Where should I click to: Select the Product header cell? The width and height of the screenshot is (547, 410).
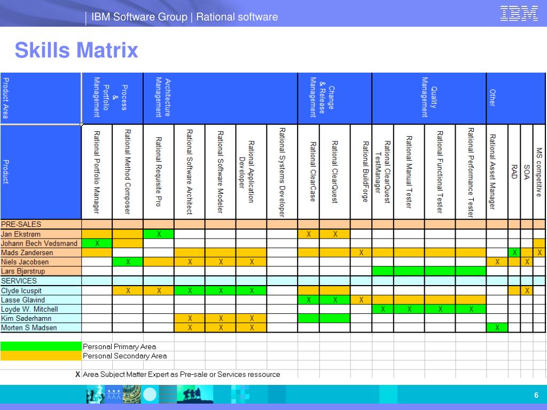pyautogui.click(x=41, y=172)
